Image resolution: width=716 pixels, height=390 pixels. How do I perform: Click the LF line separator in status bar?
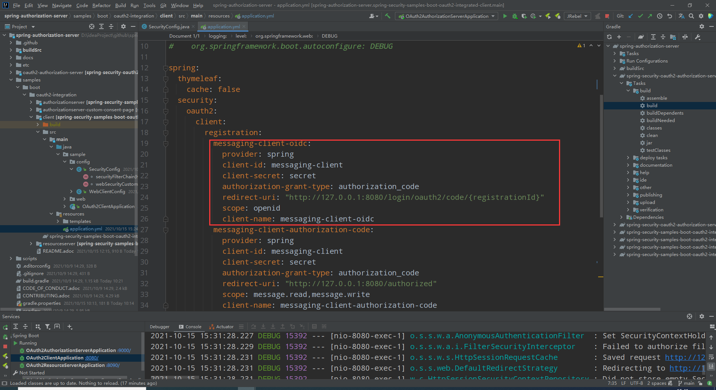[624, 383]
